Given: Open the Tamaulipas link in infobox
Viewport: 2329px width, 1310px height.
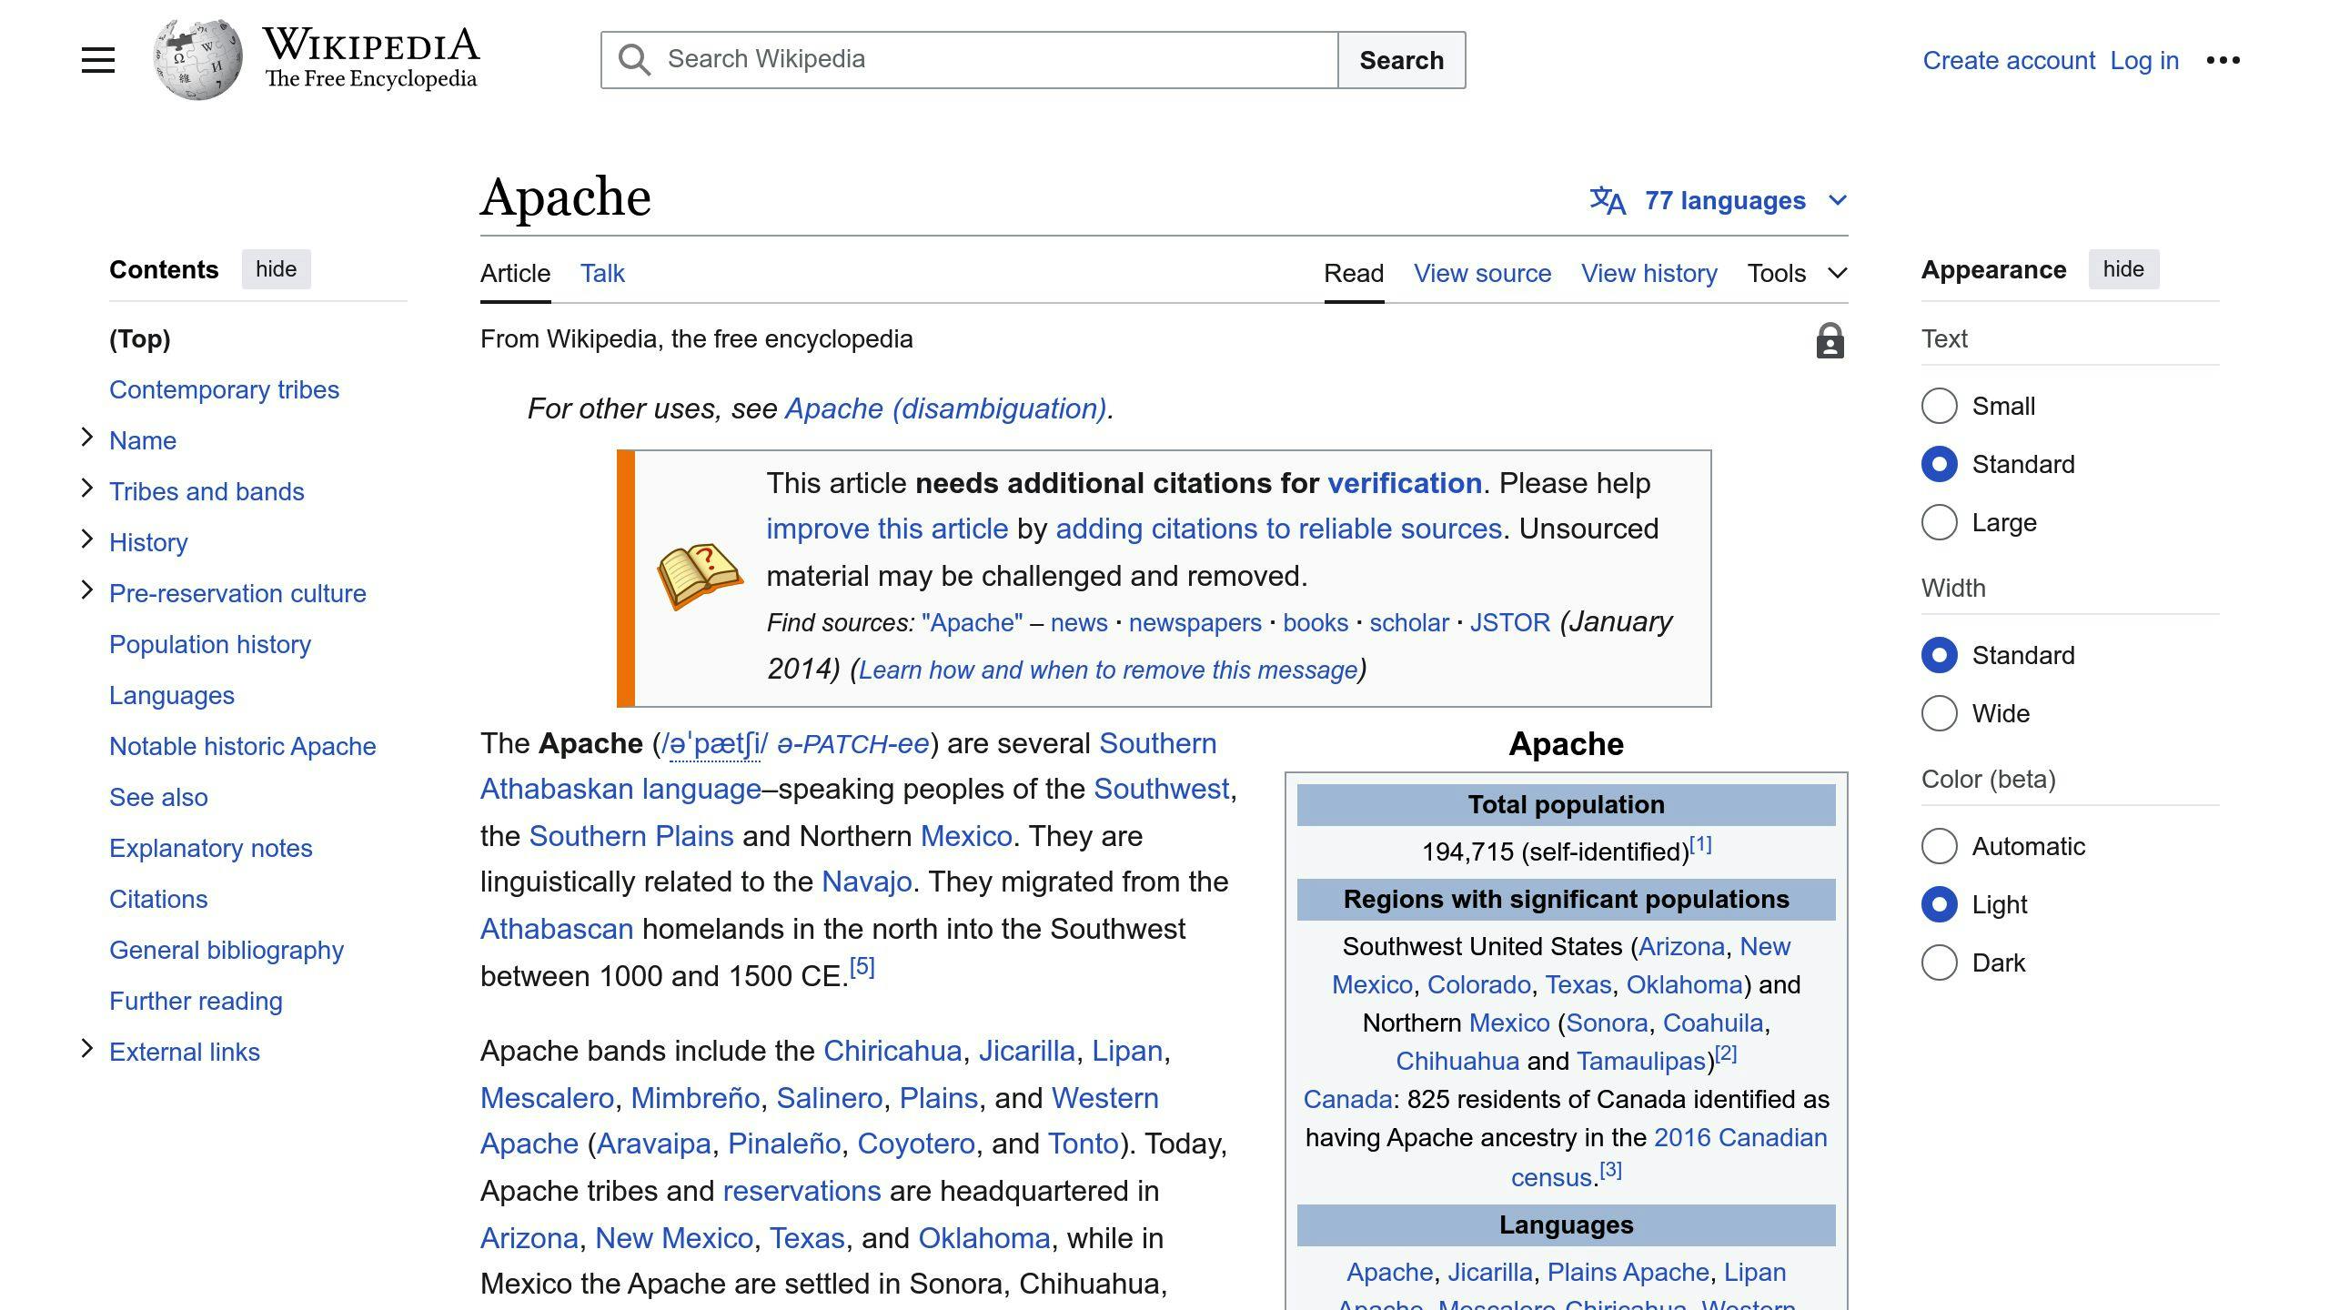Looking at the screenshot, I should tap(1641, 1061).
